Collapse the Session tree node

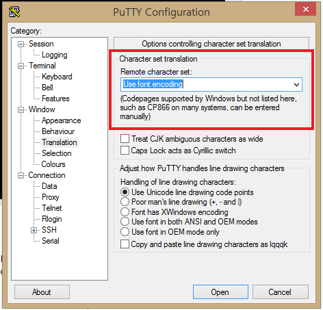coord(21,44)
